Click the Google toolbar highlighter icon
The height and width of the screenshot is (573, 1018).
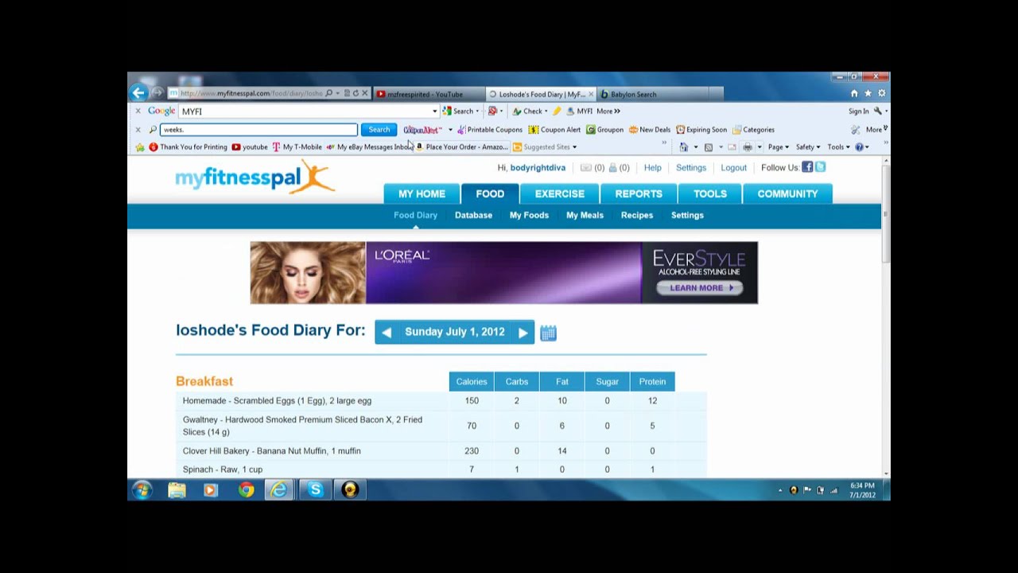click(557, 111)
